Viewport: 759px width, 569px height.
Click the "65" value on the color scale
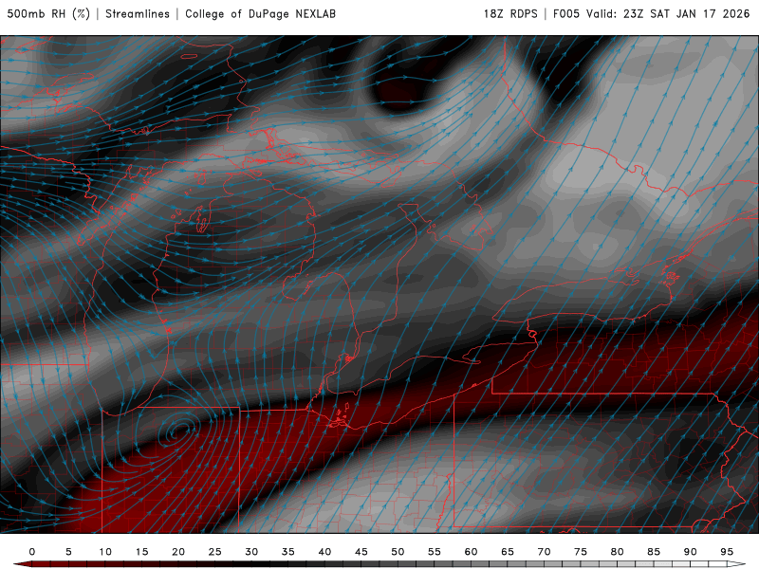[x=508, y=552]
